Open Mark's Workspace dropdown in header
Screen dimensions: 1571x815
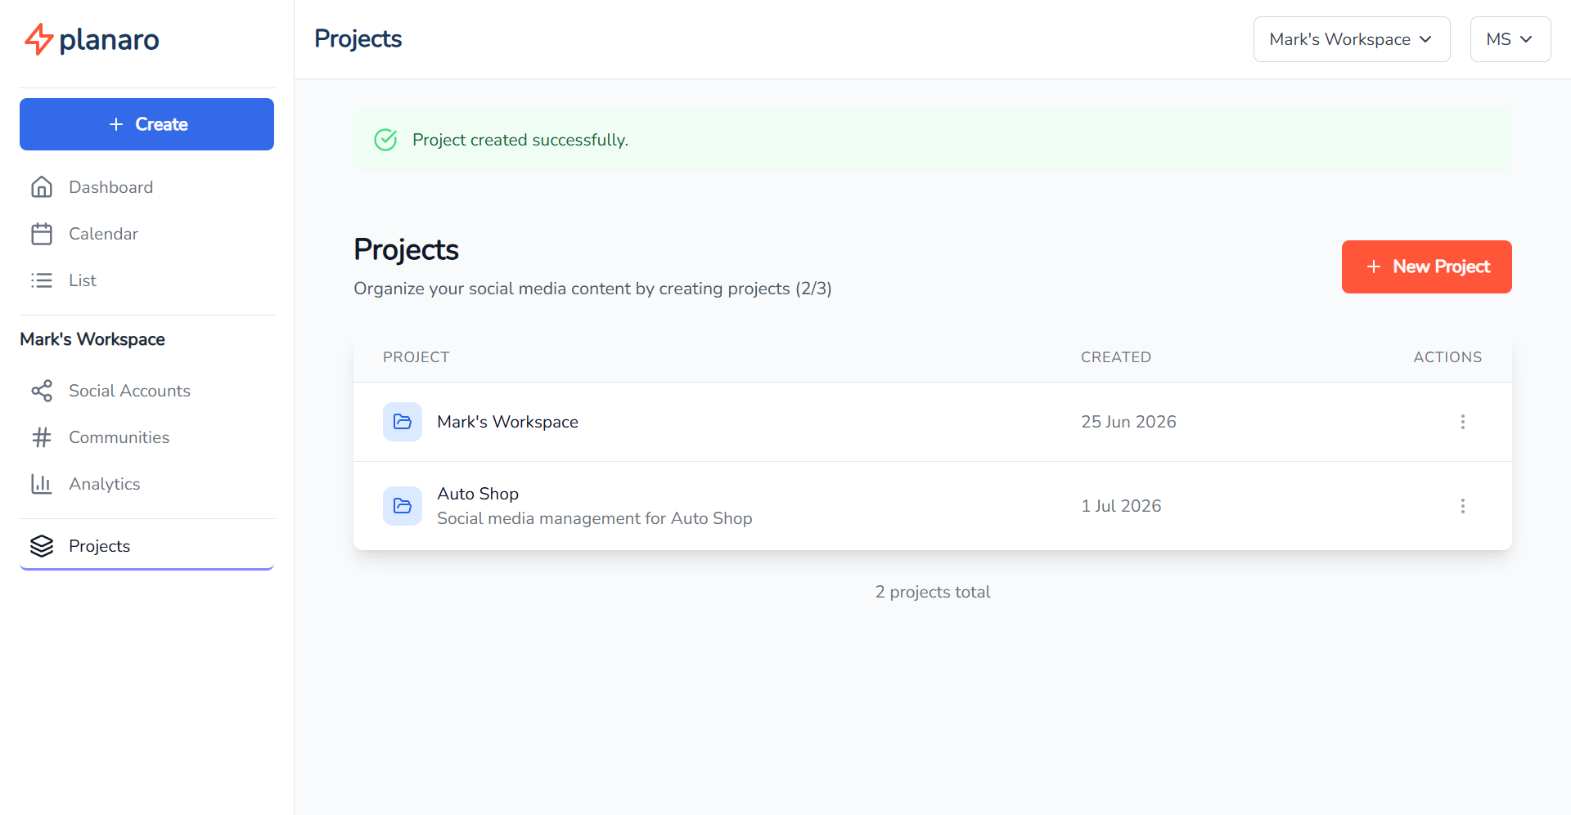(x=1352, y=39)
